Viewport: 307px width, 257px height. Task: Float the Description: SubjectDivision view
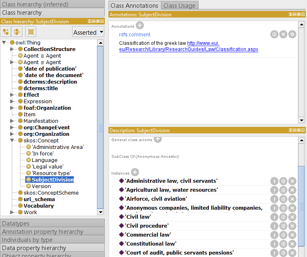[x=299, y=130]
